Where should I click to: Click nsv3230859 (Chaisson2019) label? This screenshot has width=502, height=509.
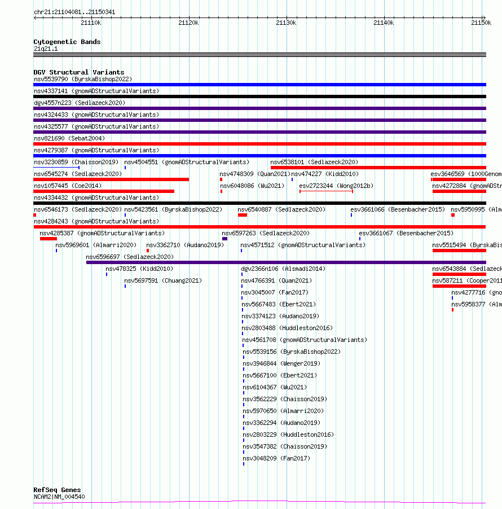(x=76, y=162)
